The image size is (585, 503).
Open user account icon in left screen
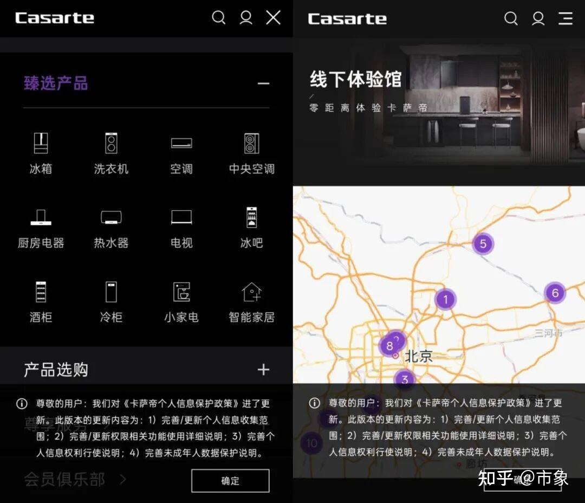pyautogui.click(x=246, y=17)
